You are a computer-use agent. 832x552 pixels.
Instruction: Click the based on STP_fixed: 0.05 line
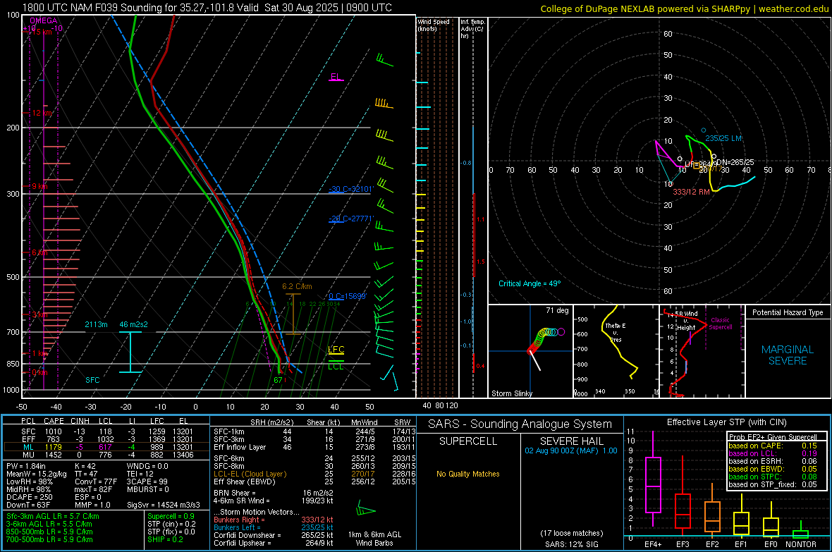coord(773,484)
